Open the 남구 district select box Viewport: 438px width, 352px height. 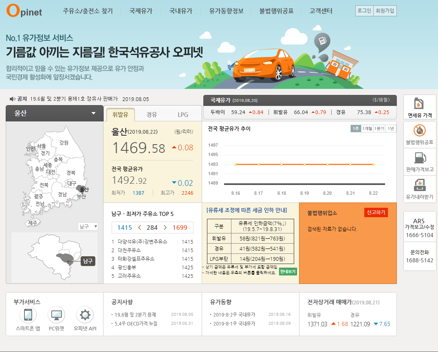pos(88,226)
